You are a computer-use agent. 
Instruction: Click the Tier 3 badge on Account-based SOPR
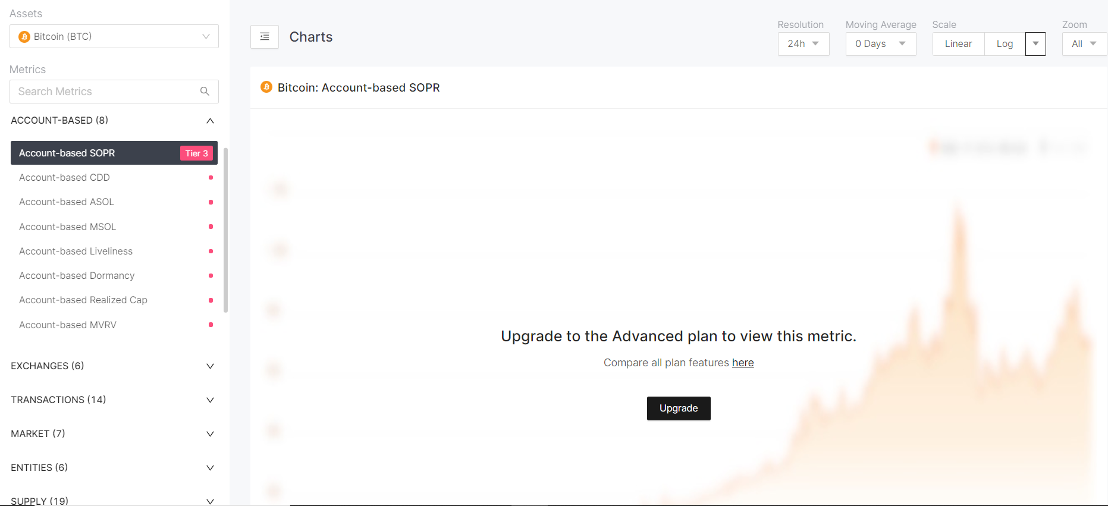[196, 153]
